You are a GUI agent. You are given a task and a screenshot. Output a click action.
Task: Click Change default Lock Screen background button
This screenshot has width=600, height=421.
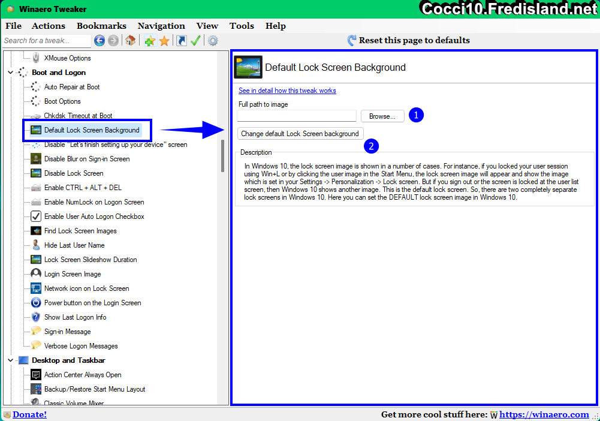click(x=300, y=134)
